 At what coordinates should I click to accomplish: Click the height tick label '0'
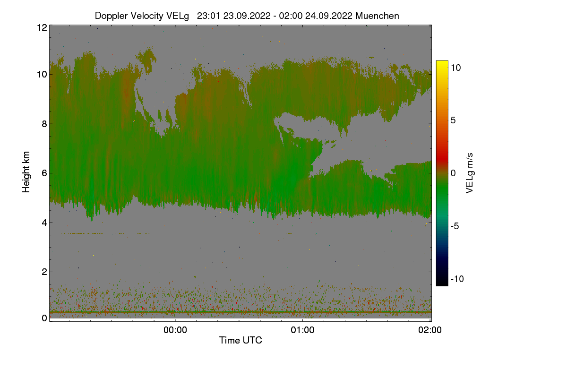44,318
